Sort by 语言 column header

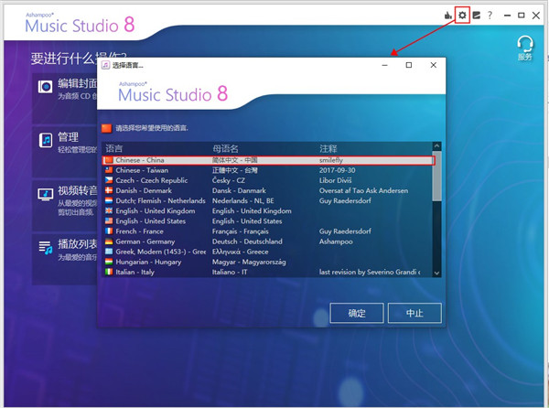pyautogui.click(x=114, y=149)
